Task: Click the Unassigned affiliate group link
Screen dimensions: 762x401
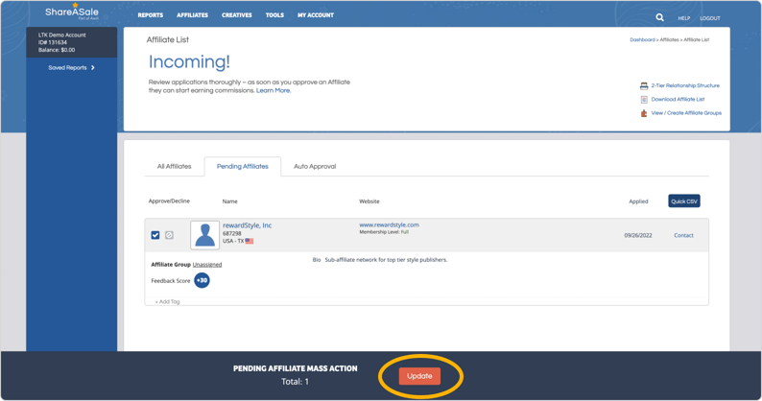Action: [207, 265]
